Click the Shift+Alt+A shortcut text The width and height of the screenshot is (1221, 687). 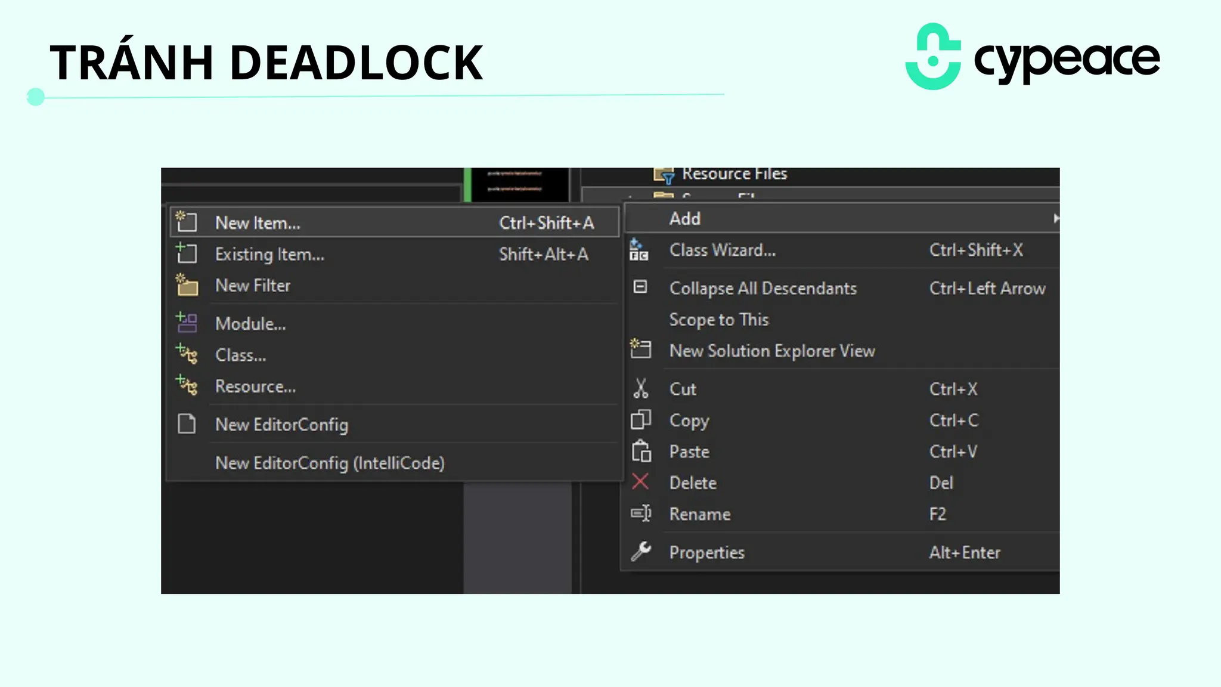pyautogui.click(x=543, y=255)
